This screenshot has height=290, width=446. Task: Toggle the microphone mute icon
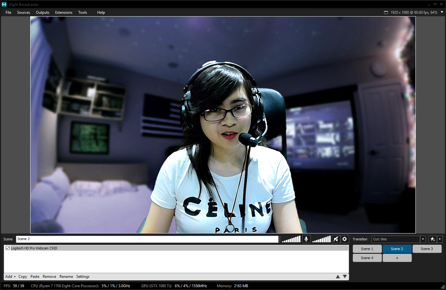[x=306, y=239]
